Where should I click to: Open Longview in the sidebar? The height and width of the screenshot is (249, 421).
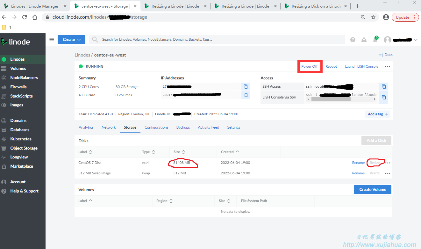coord(23,157)
